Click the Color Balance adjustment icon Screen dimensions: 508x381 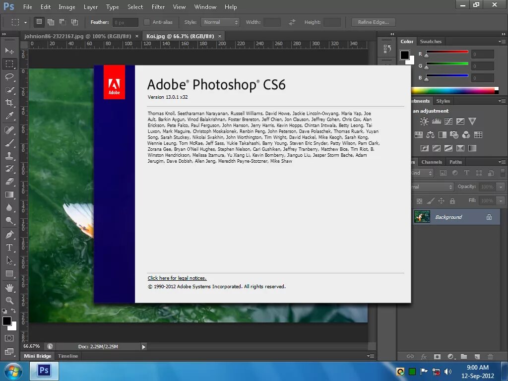click(x=430, y=134)
